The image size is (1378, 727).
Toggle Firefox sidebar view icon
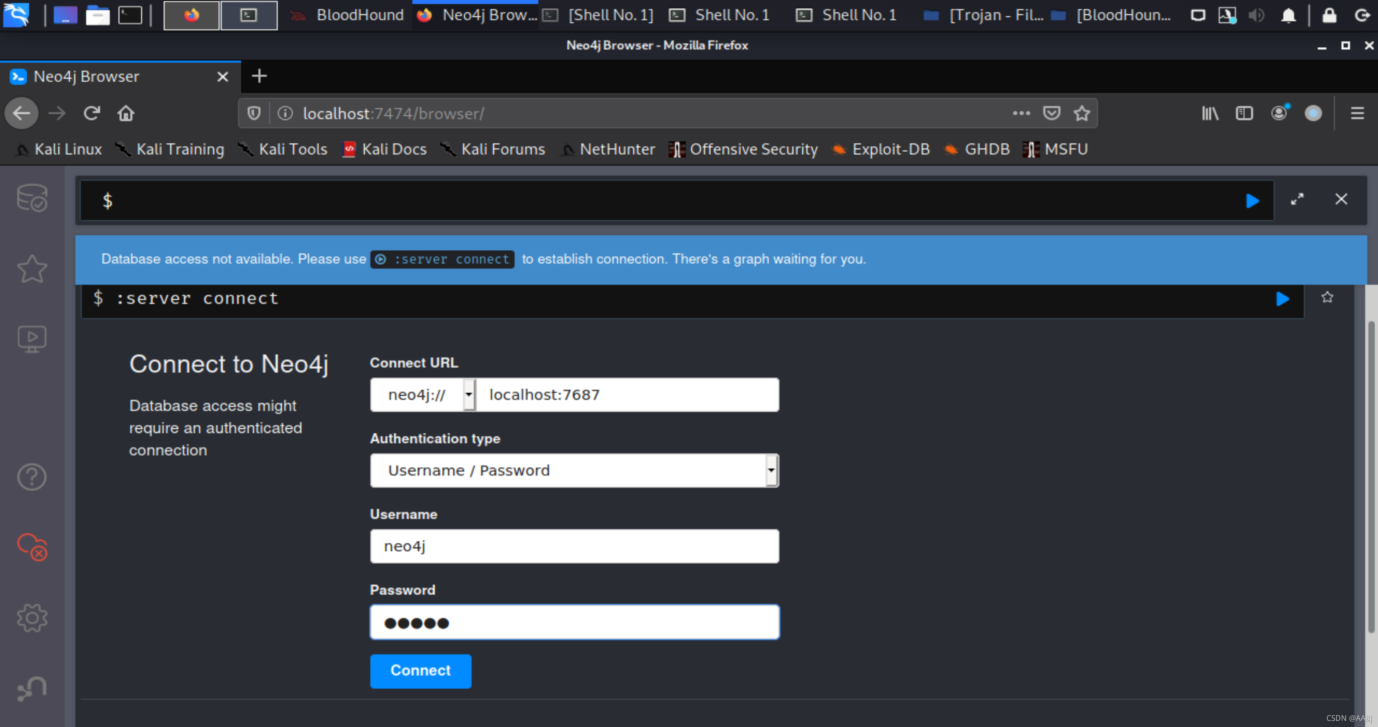point(1244,113)
